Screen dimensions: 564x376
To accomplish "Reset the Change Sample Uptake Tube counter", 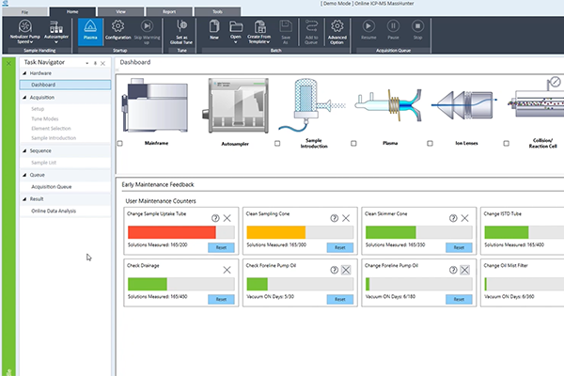I will pyautogui.click(x=221, y=247).
